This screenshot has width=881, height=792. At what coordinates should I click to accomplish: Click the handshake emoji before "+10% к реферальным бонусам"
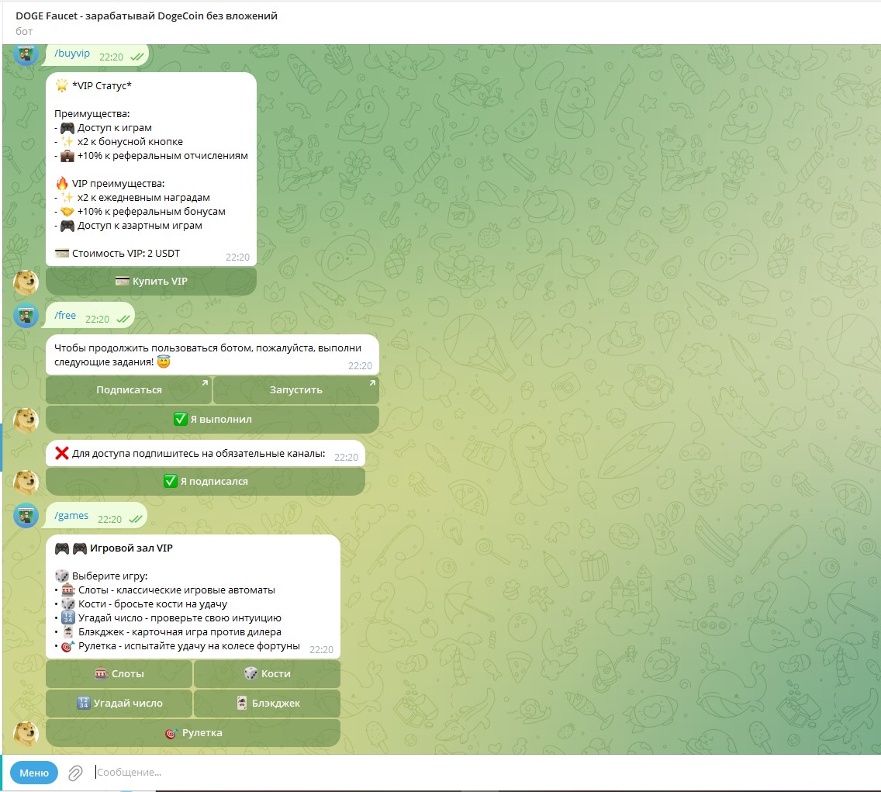coord(67,211)
